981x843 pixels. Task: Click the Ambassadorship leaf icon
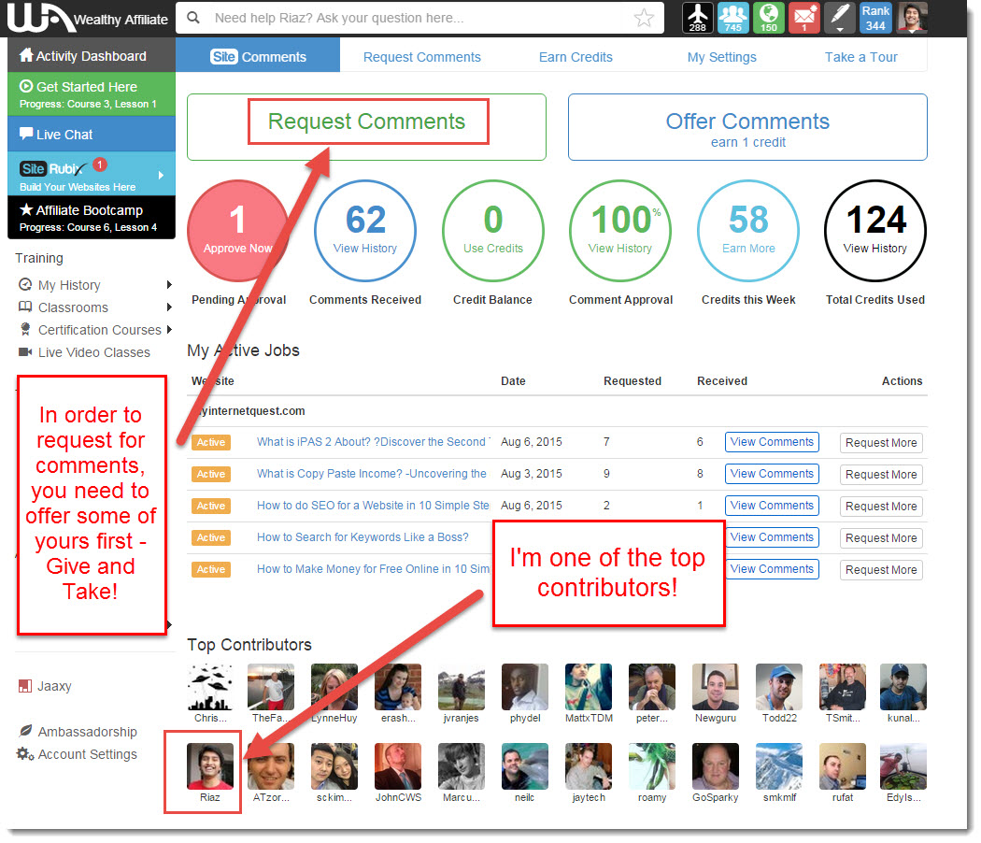pos(25,731)
